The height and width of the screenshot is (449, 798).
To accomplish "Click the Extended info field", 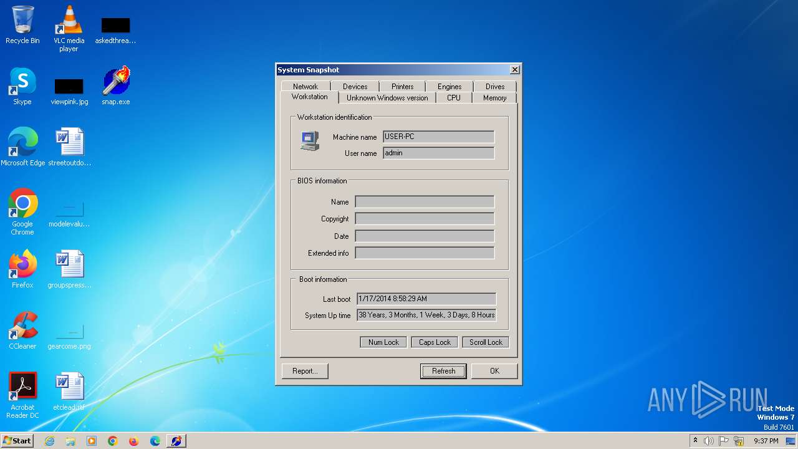I will click(x=425, y=253).
